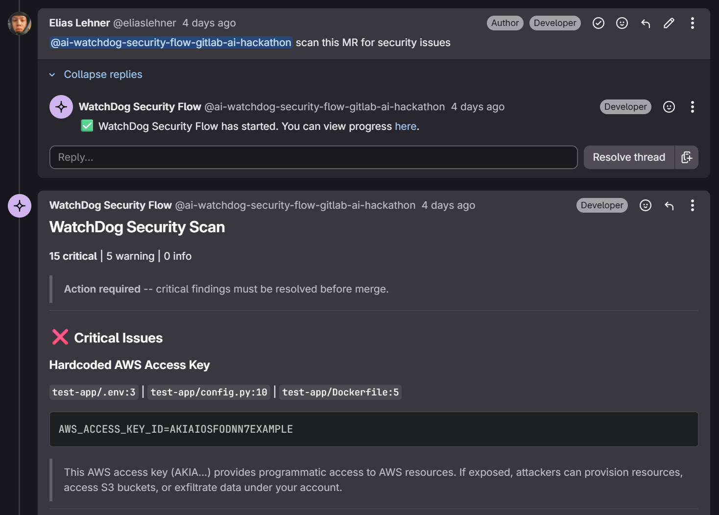Viewport: 719px width, 515px height.
Task: Click WatchDog Security Flow avatar in the reply
Action: [x=61, y=107]
